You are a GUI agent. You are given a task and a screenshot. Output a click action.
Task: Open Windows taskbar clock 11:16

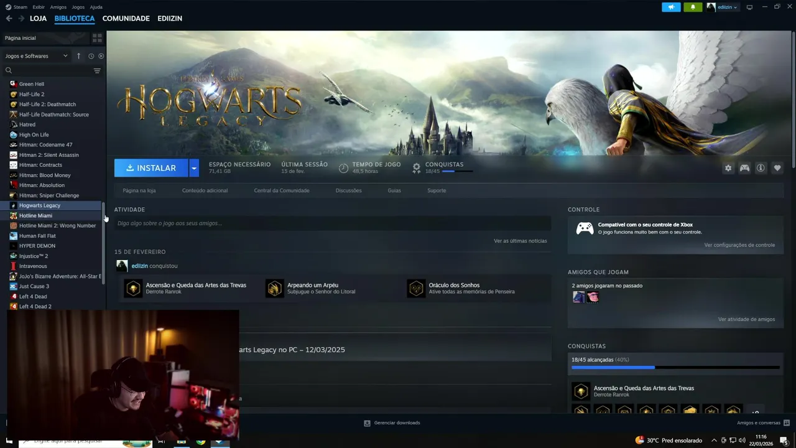(761, 440)
